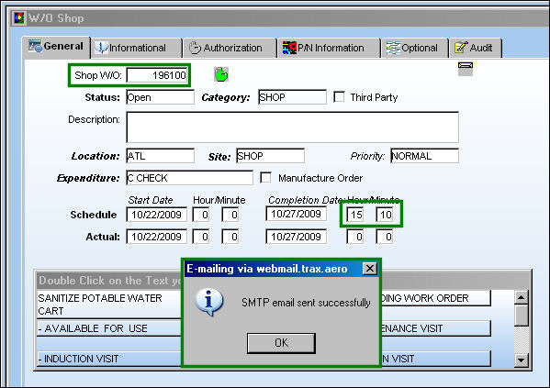Select the Optional tab
550x388 pixels.
pos(415,48)
